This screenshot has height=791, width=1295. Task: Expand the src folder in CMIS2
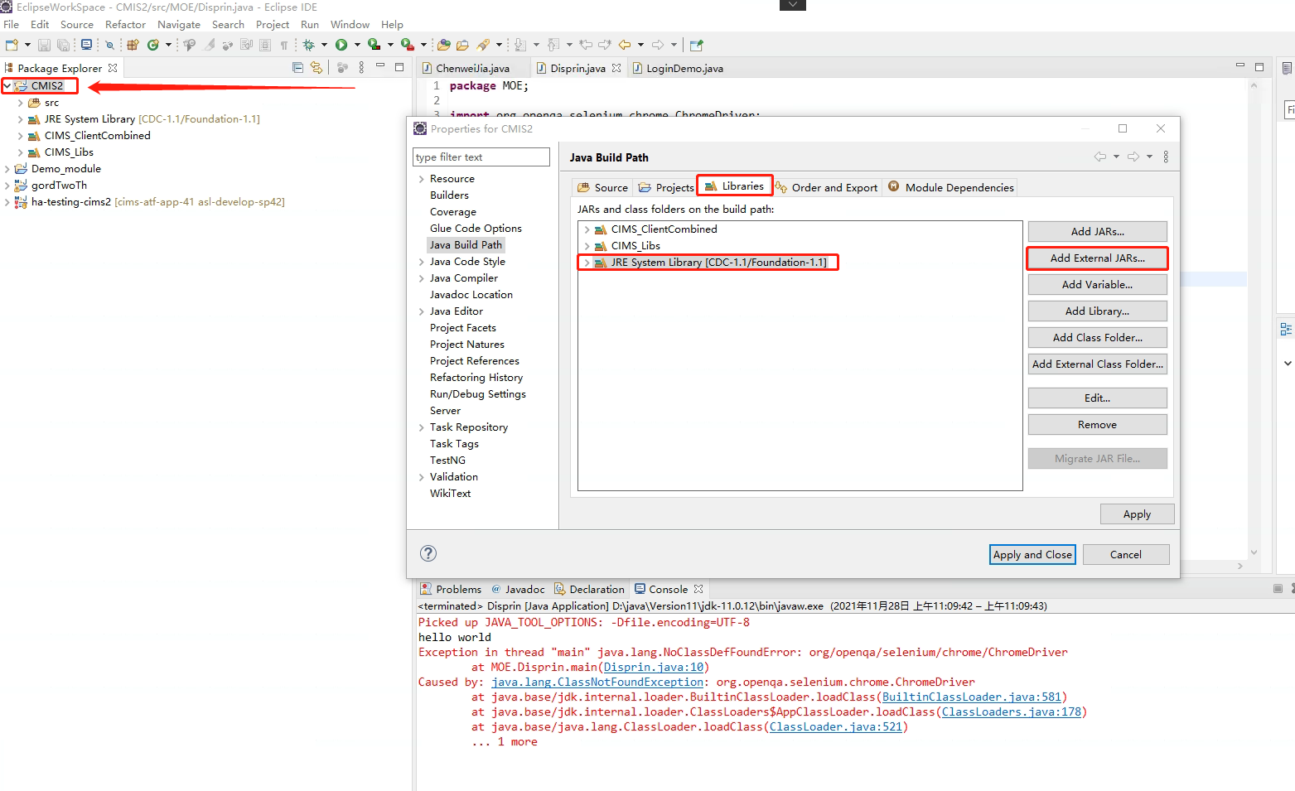(x=20, y=103)
